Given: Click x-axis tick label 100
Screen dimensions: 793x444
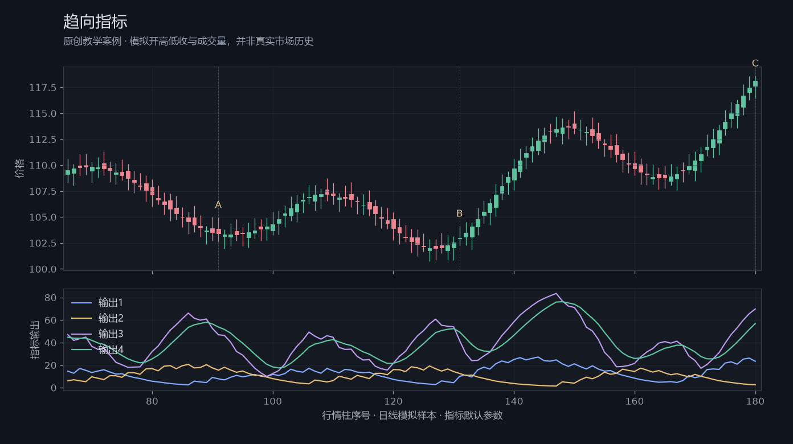Looking at the screenshot, I should click(x=273, y=401).
